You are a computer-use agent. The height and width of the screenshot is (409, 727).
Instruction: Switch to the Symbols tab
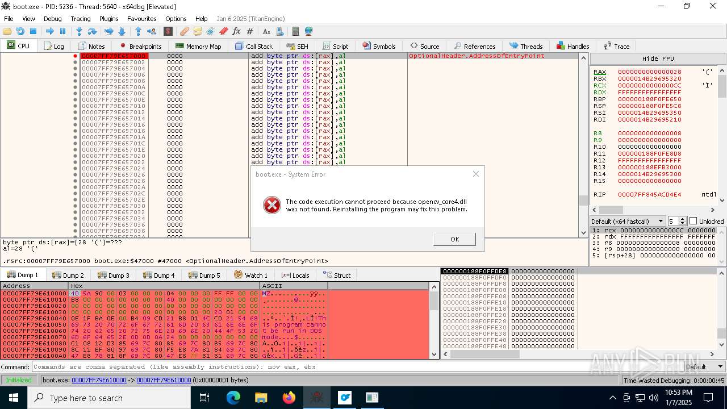378,46
